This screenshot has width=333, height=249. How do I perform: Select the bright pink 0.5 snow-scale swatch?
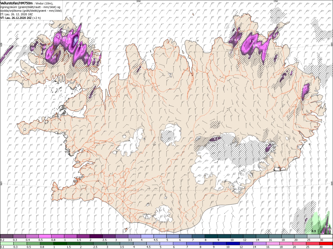point(45,236)
